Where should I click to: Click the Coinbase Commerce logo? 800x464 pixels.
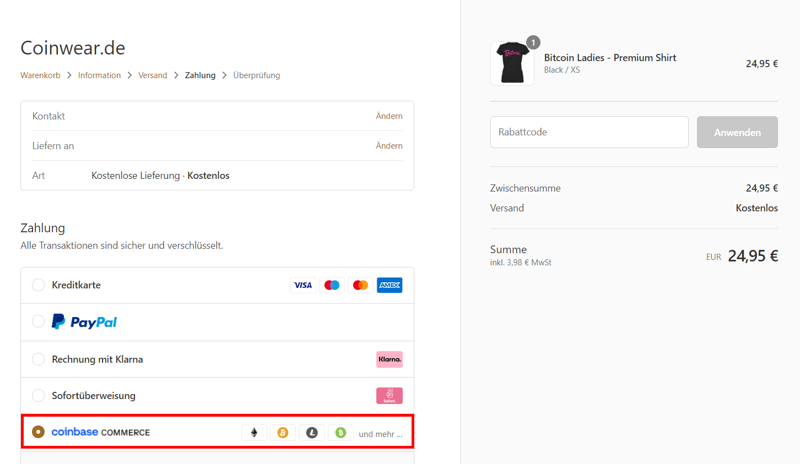point(101,432)
